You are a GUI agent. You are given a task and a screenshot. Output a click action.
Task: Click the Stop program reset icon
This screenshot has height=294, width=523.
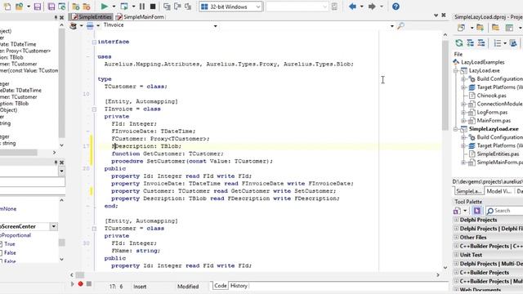click(x=153, y=7)
